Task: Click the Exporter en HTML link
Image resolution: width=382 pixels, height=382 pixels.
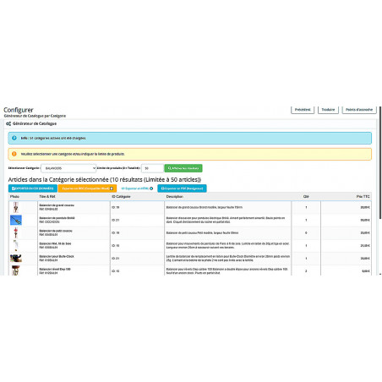Action: click(x=137, y=188)
